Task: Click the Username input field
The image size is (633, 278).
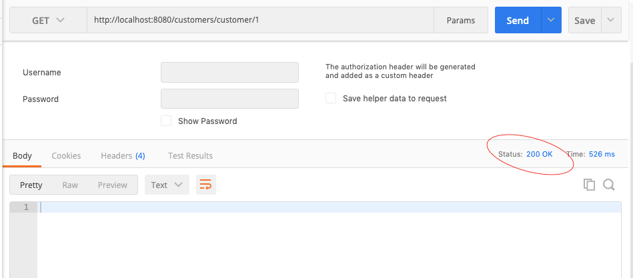Action: coord(229,72)
